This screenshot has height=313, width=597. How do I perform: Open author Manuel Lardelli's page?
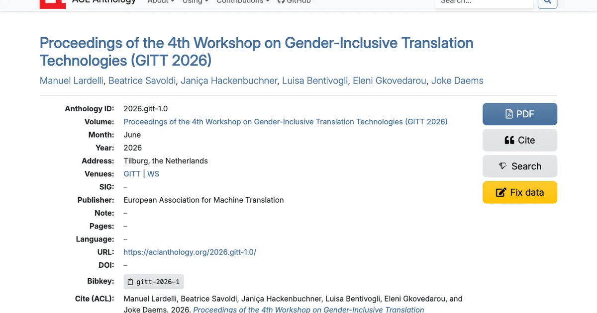point(72,80)
